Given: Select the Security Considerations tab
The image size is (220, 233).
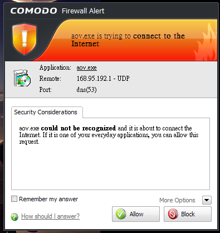Looking at the screenshot, I should (47, 112).
